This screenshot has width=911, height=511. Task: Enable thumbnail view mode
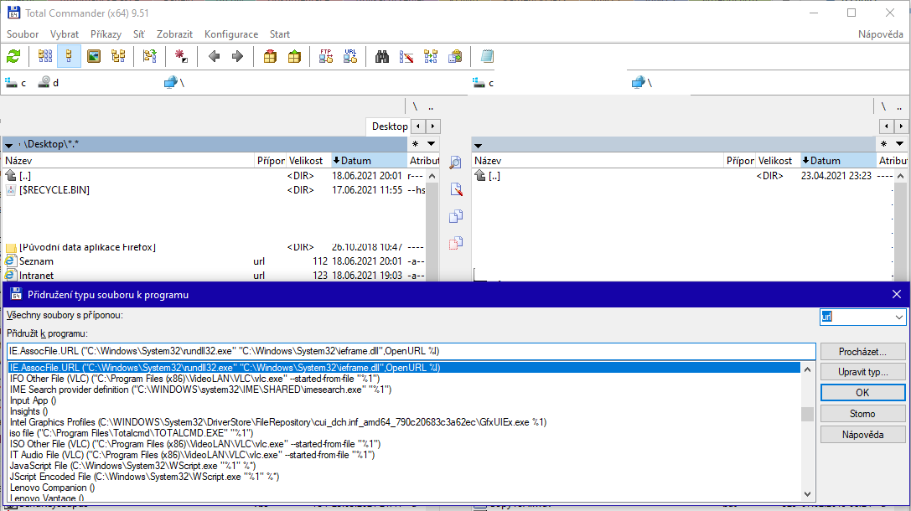point(94,57)
